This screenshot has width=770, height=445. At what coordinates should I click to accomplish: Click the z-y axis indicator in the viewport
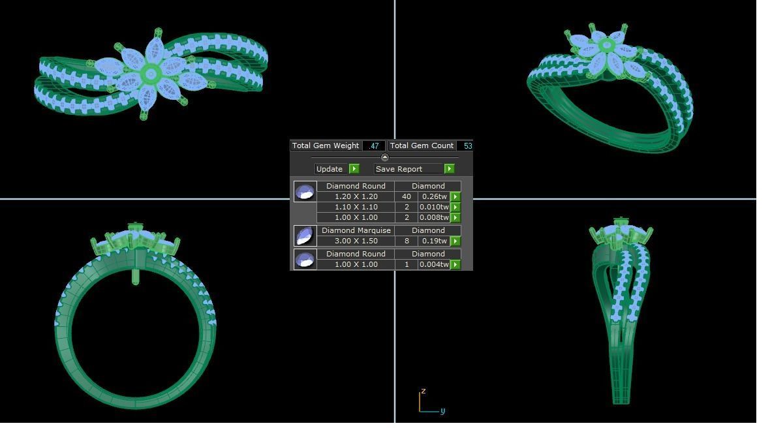point(431,401)
